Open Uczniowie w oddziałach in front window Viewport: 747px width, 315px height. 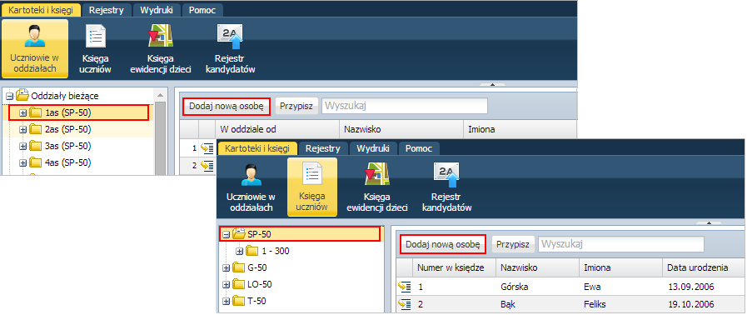pyautogui.click(x=251, y=187)
